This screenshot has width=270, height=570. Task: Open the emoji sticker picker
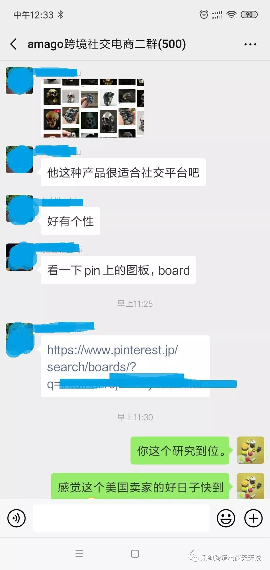(226, 518)
